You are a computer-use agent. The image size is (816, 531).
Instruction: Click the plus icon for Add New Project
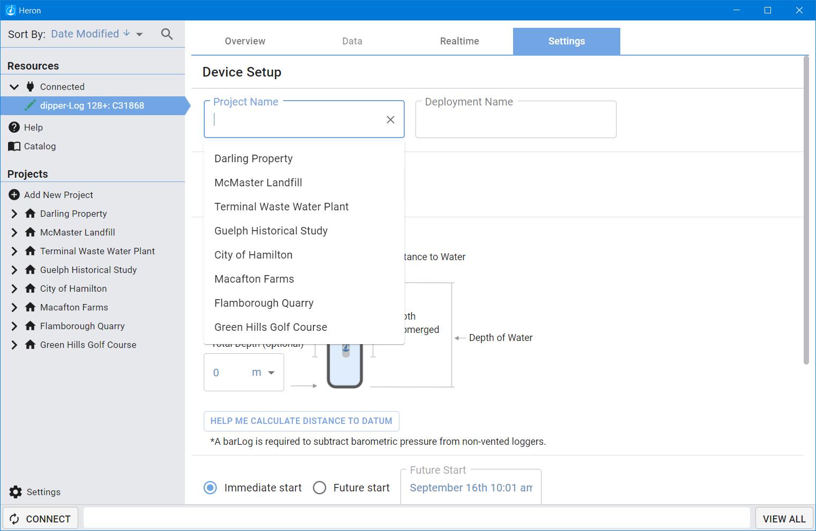coord(14,195)
